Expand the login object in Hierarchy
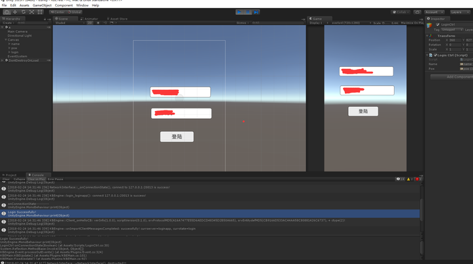The width and height of the screenshot is (473, 264). click(x=9, y=52)
